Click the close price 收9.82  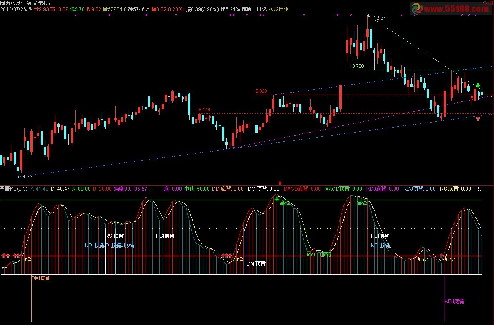pyautogui.click(x=94, y=9)
